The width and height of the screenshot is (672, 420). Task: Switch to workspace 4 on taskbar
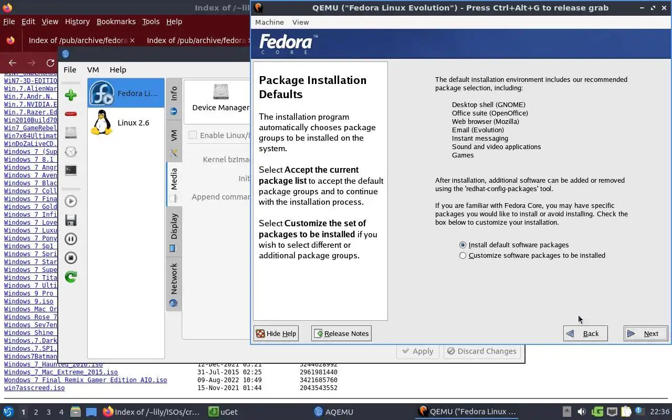pos(61,412)
